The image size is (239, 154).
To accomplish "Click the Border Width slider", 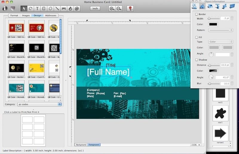I will coord(214,18).
